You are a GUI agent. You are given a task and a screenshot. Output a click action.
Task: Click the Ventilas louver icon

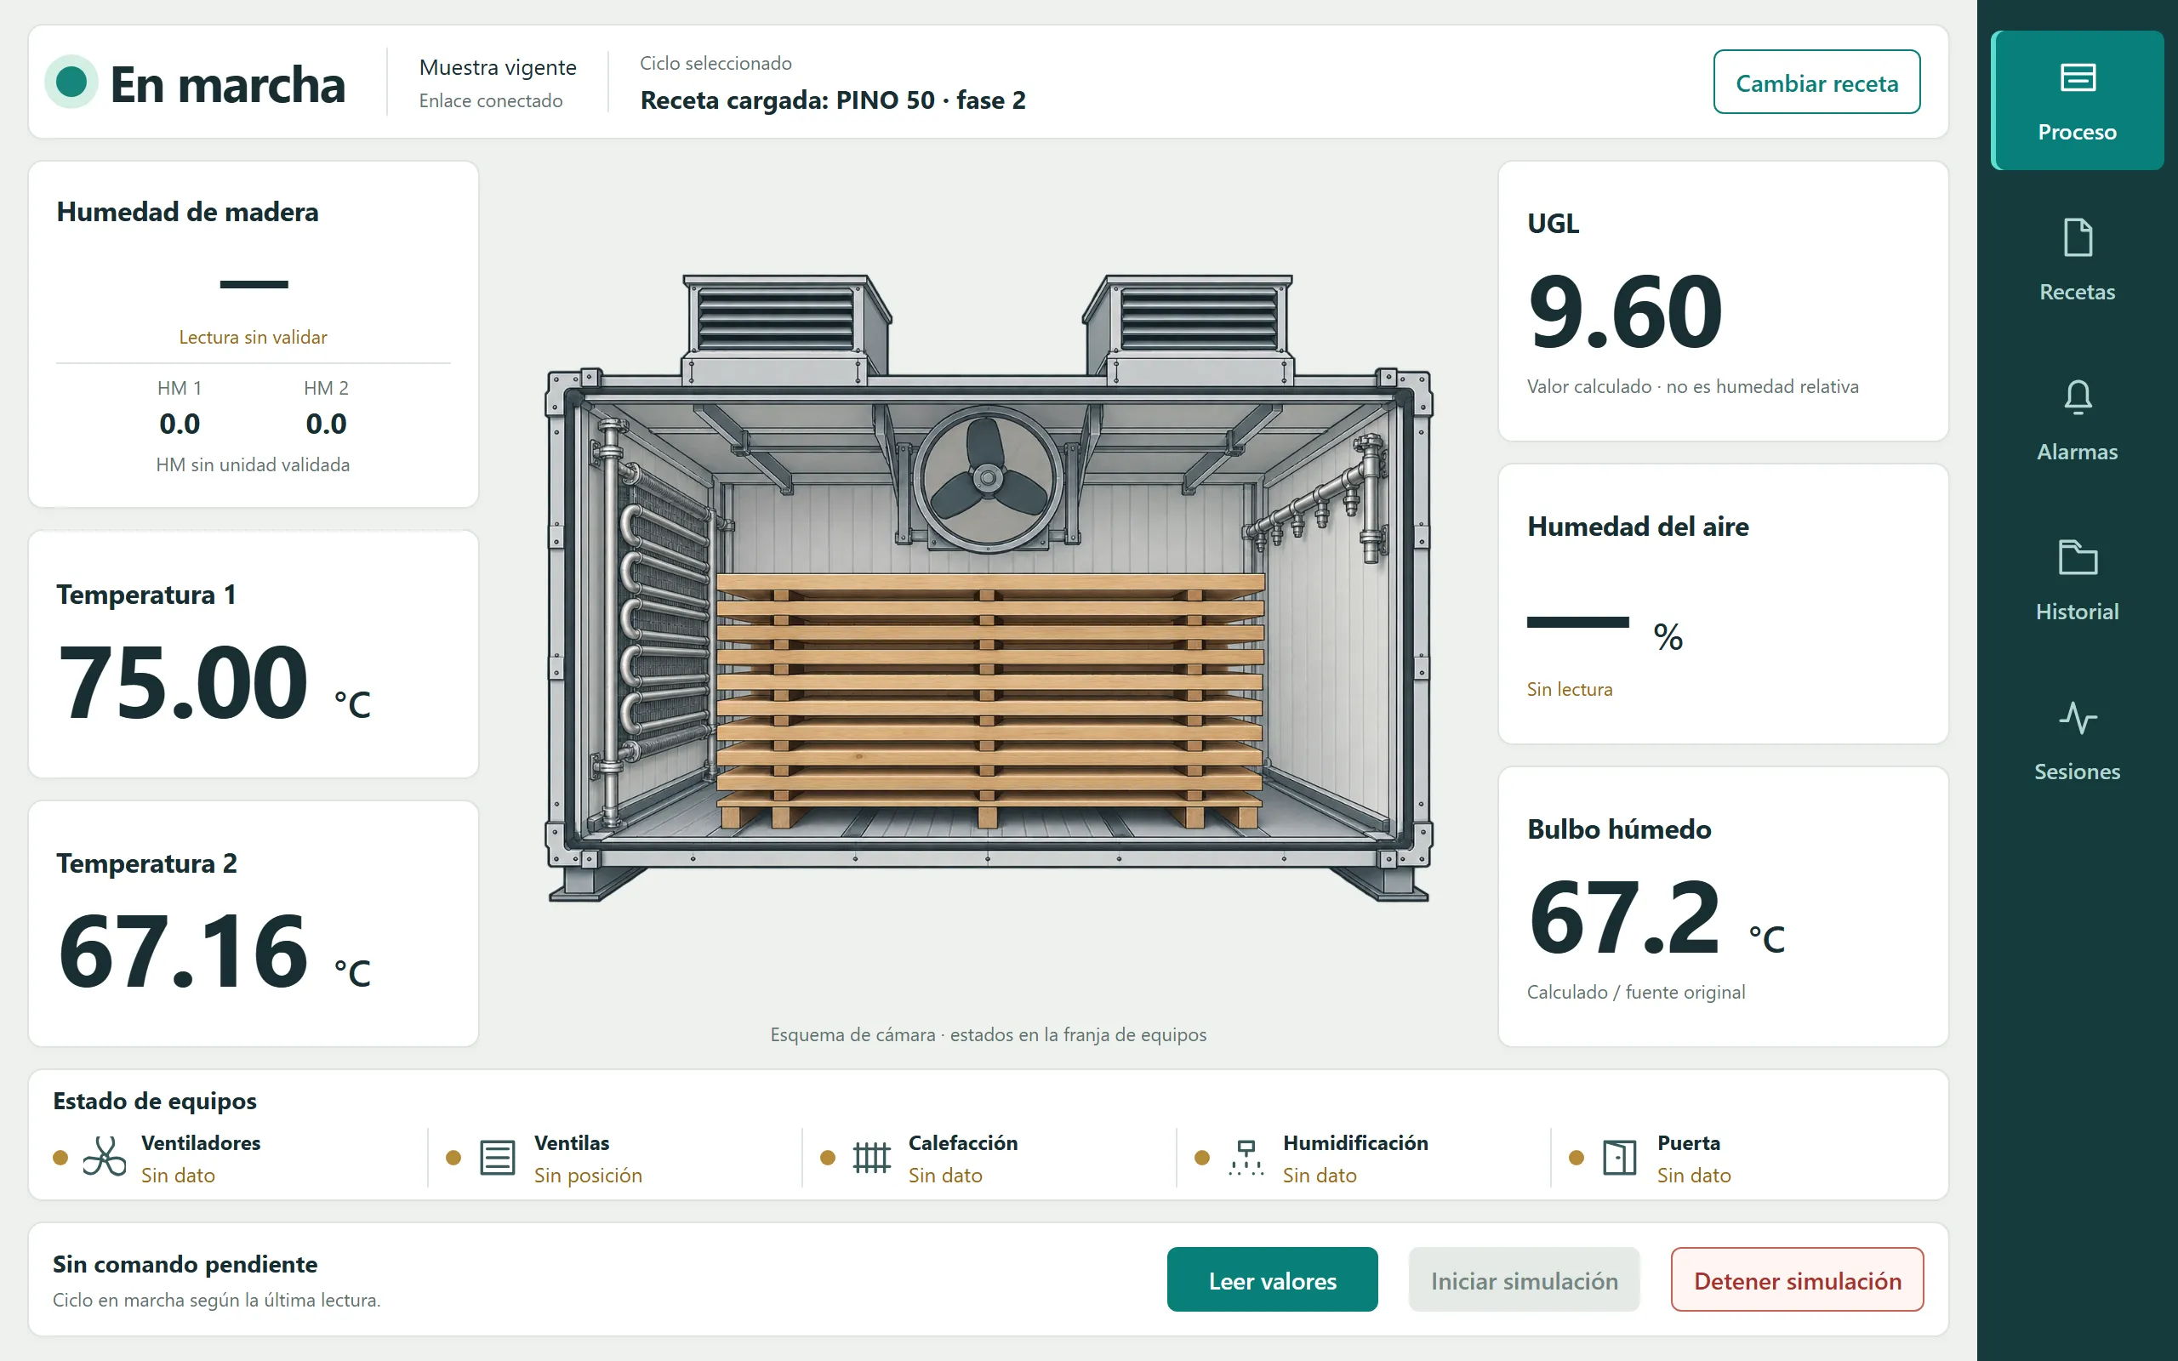(x=497, y=1158)
